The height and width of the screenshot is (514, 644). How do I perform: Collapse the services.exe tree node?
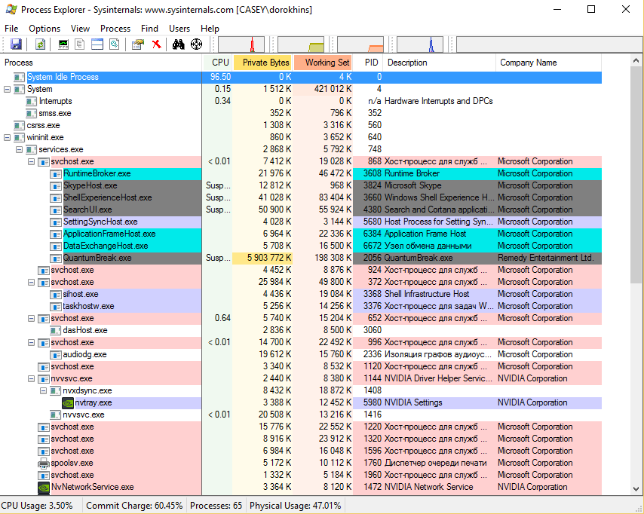click(x=20, y=149)
